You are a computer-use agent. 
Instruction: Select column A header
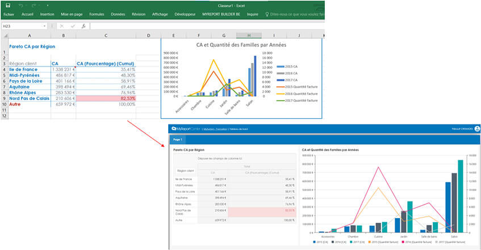[x=30, y=36]
